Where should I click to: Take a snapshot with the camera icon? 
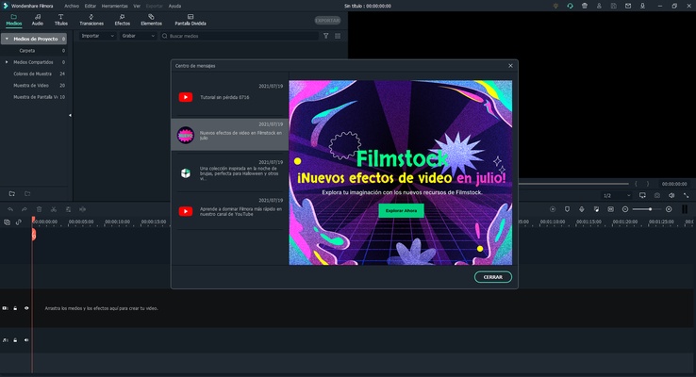(657, 196)
